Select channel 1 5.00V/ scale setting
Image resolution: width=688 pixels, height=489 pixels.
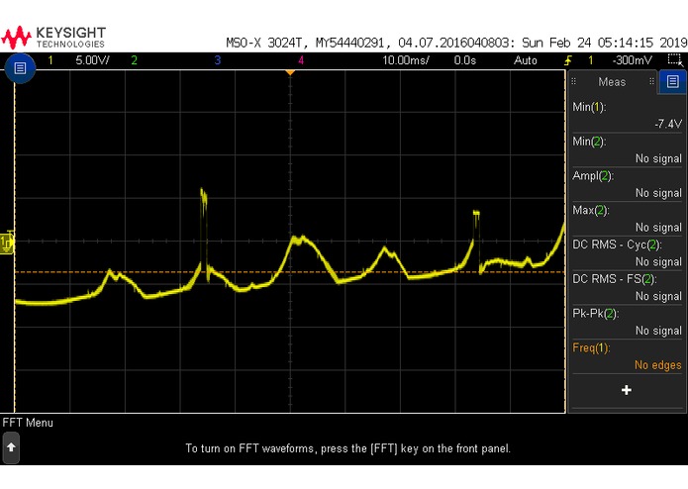[93, 60]
